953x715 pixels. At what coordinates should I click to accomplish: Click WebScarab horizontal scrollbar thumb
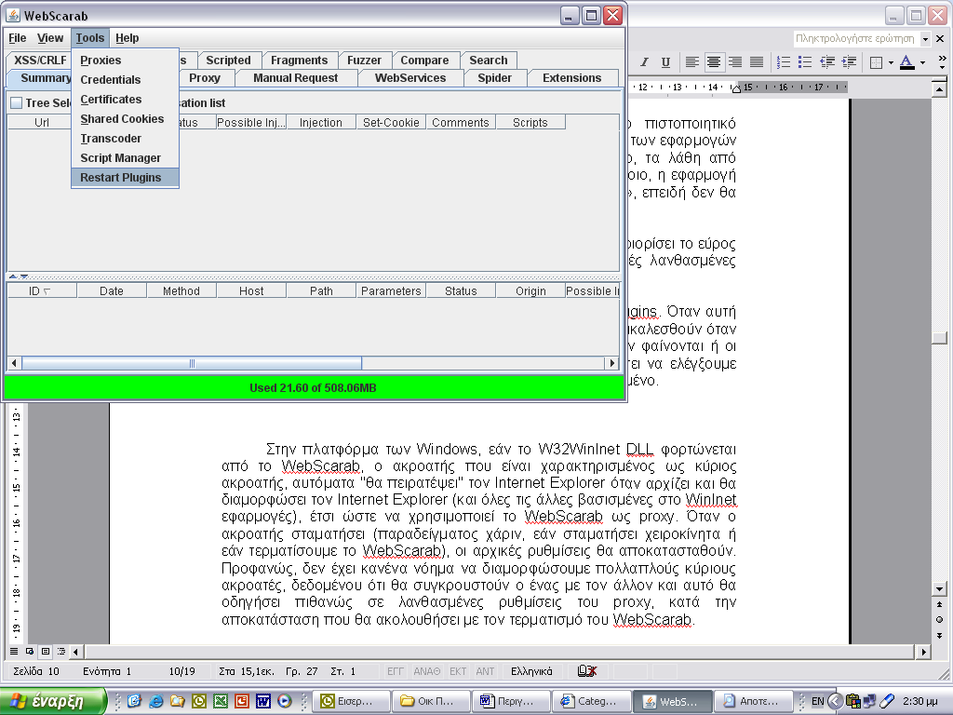[x=192, y=363]
